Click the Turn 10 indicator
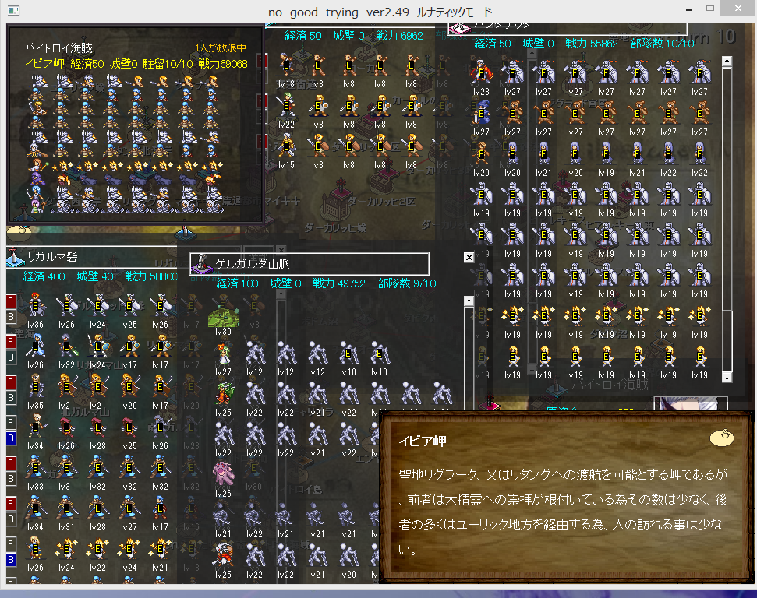The height and width of the screenshot is (598, 757). (x=706, y=36)
